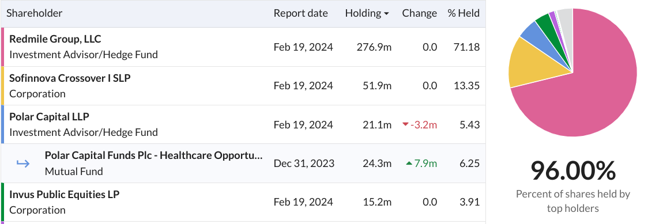The image size is (648, 224).
Task: Sort by the % Held column header
Action: (464, 13)
